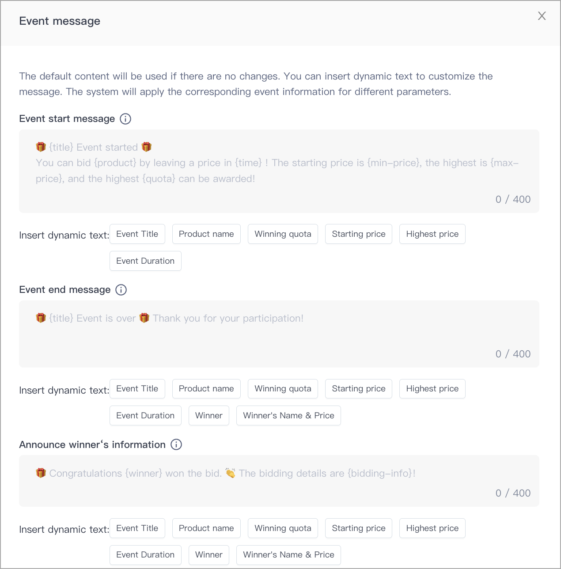Viewport: 561px width, 569px height.
Task: Insert Winner tag into end message
Action: click(209, 416)
